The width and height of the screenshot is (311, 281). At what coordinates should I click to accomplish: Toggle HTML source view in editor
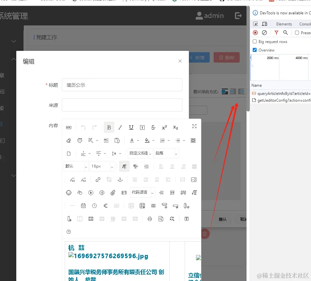69,127
